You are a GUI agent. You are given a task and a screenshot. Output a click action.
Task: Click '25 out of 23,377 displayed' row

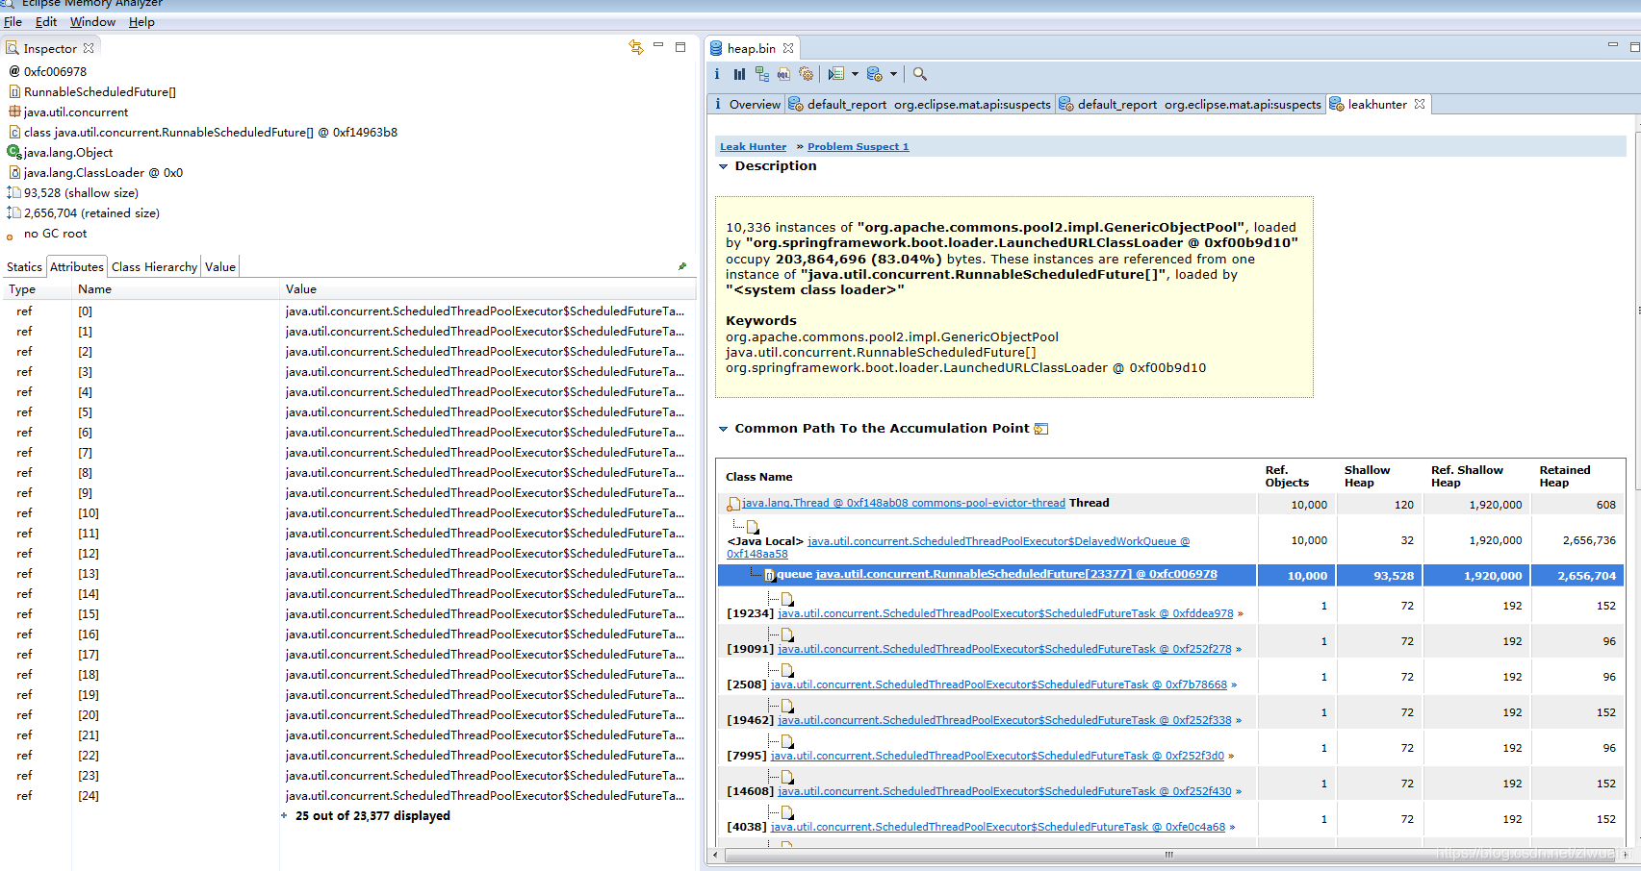(x=372, y=815)
